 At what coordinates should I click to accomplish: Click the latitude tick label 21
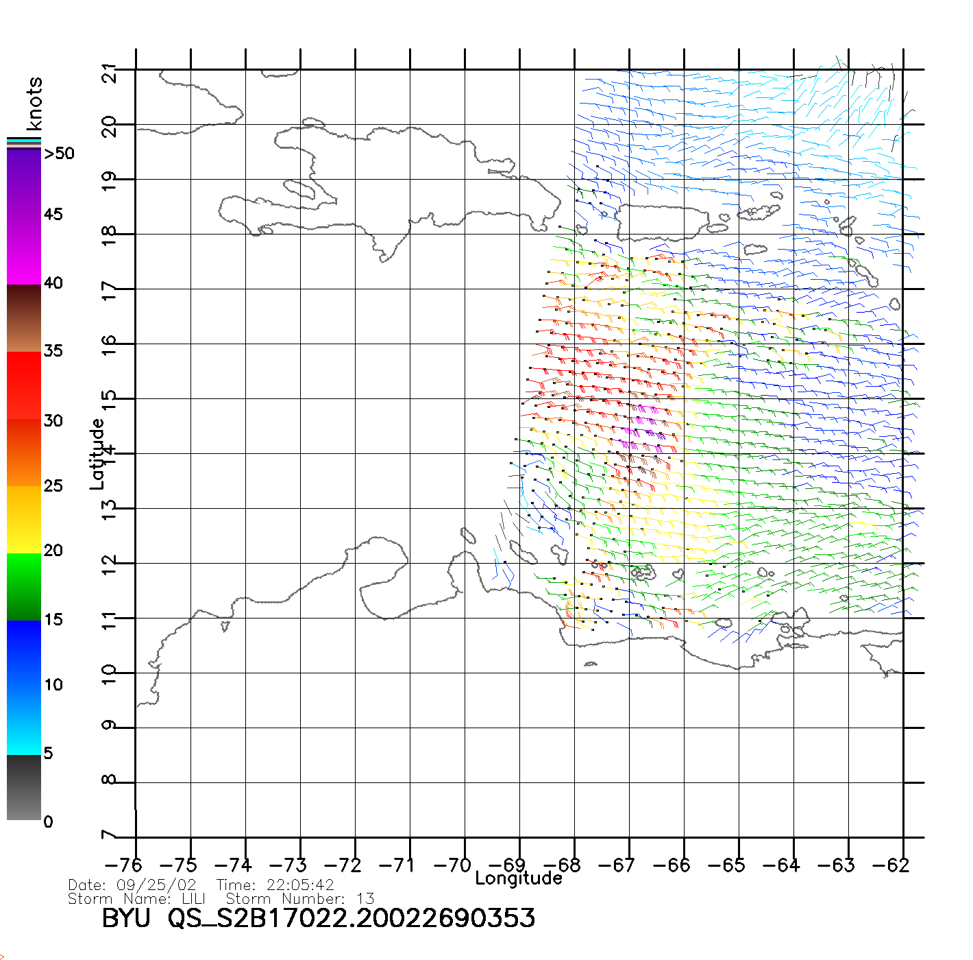click(110, 72)
